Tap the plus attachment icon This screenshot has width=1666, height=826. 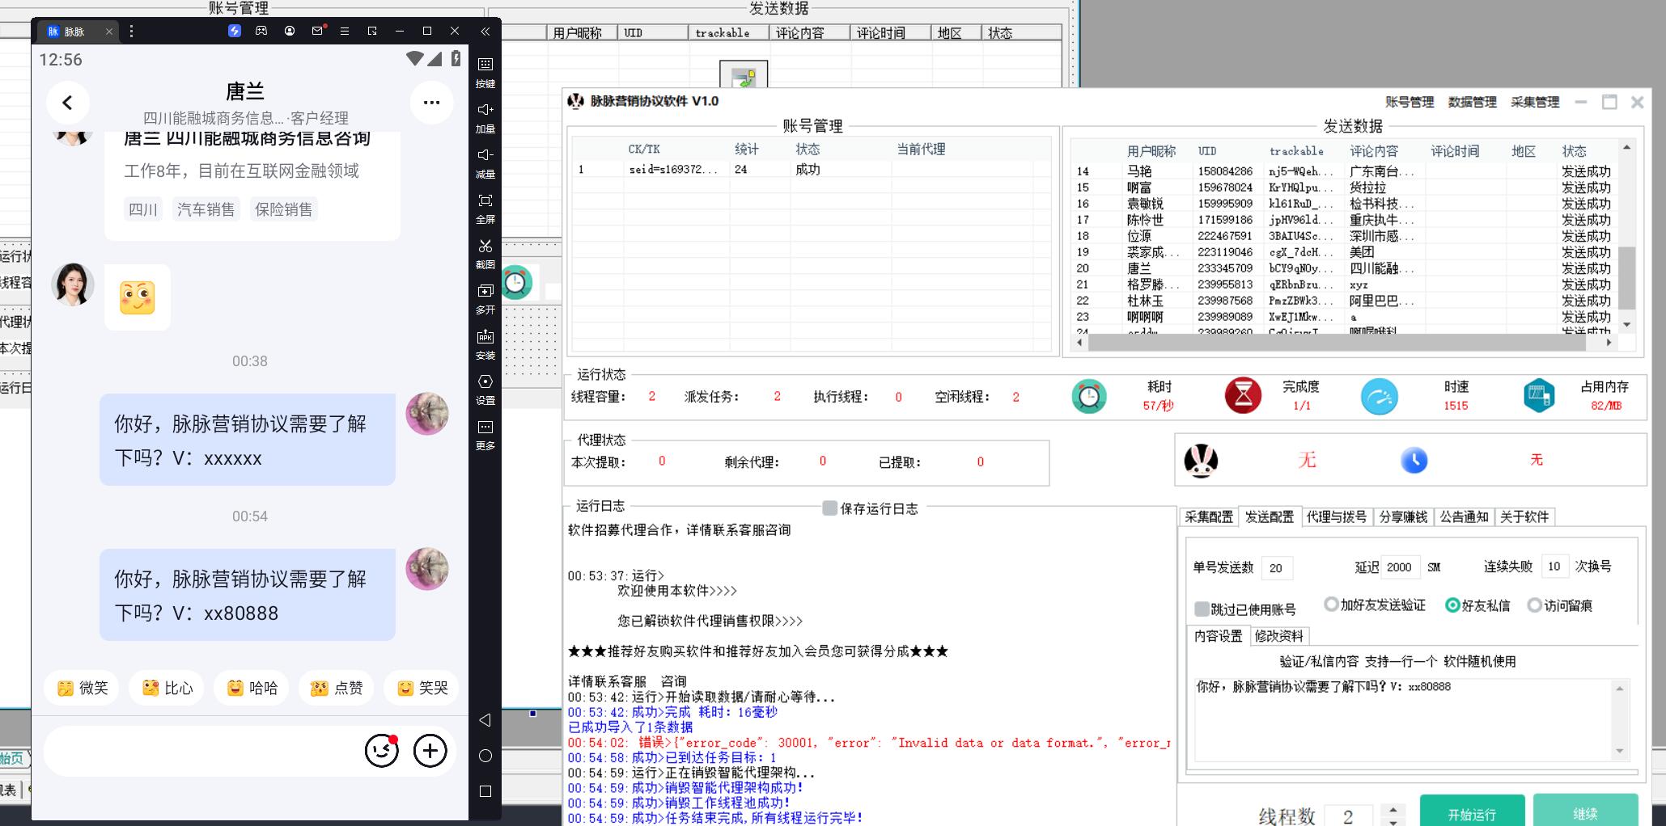point(430,751)
